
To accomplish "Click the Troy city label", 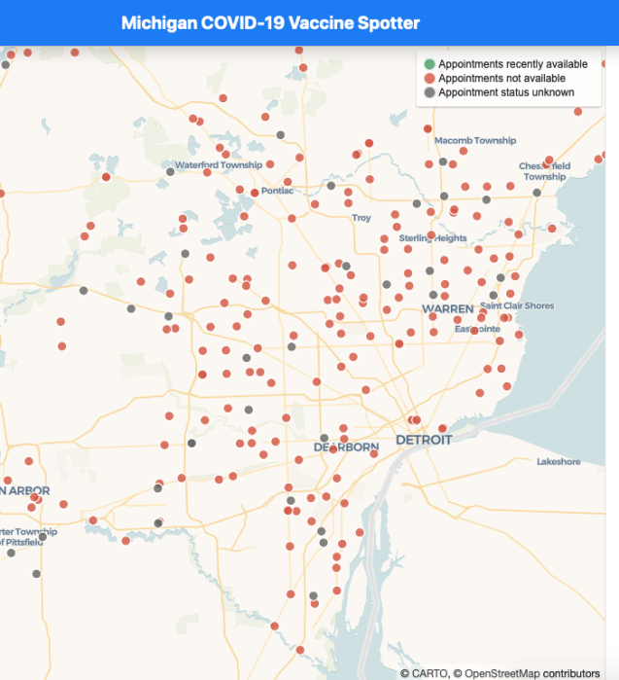I will click(x=361, y=218).
